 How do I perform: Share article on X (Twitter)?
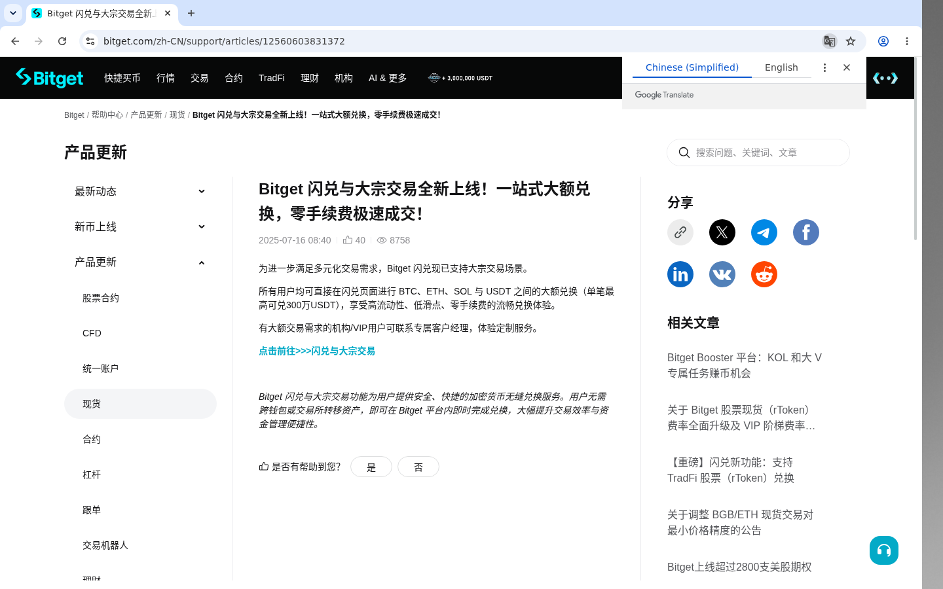point(722,232)
